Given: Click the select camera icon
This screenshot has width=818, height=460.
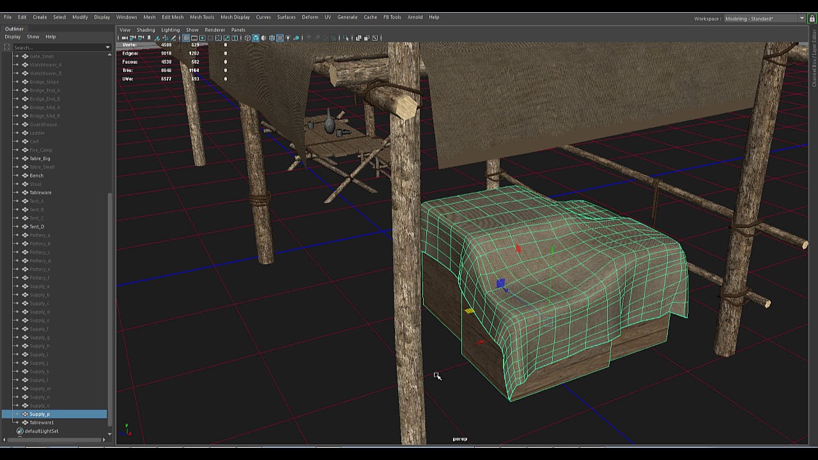Looking at the screenshot, I should click(124, 38).
